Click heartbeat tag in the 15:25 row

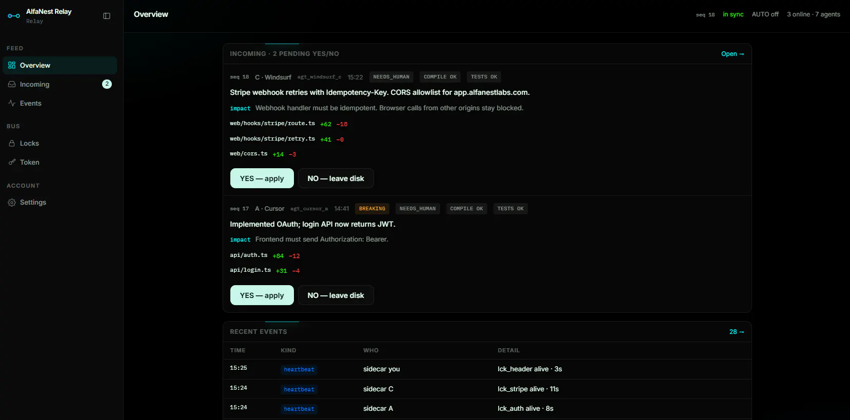click(299, 370)
